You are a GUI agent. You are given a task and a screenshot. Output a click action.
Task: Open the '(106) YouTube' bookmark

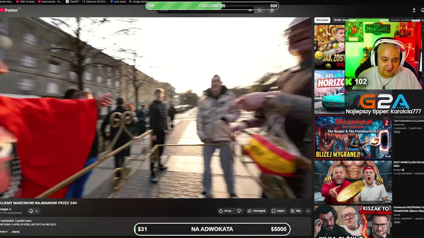pyautogui.click(x=25, y=2)
